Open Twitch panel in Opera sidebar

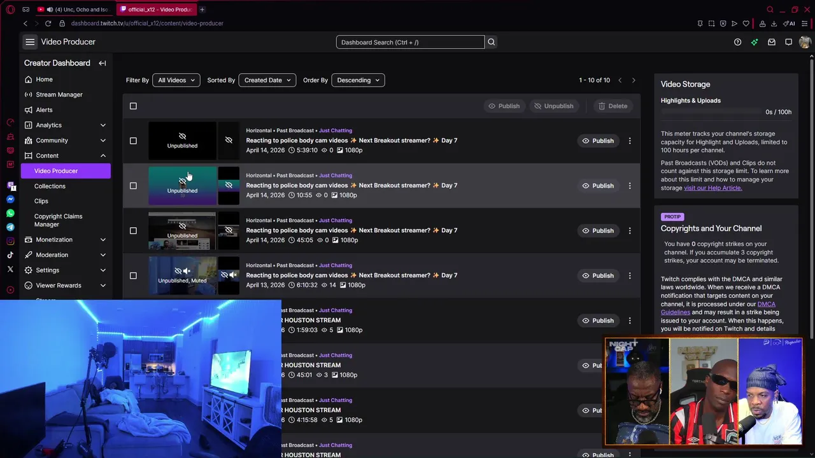pyautogui.click(x=10, y=185)
